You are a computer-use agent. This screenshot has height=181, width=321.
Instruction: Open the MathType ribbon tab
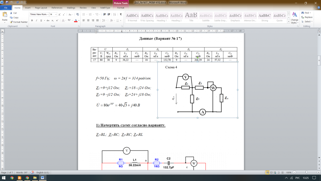click(105, 7)
